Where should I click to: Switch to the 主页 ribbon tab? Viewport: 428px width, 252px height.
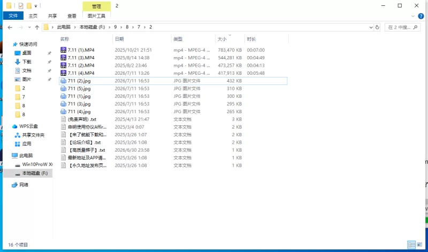pyautogui.click(x=33, y=16)
